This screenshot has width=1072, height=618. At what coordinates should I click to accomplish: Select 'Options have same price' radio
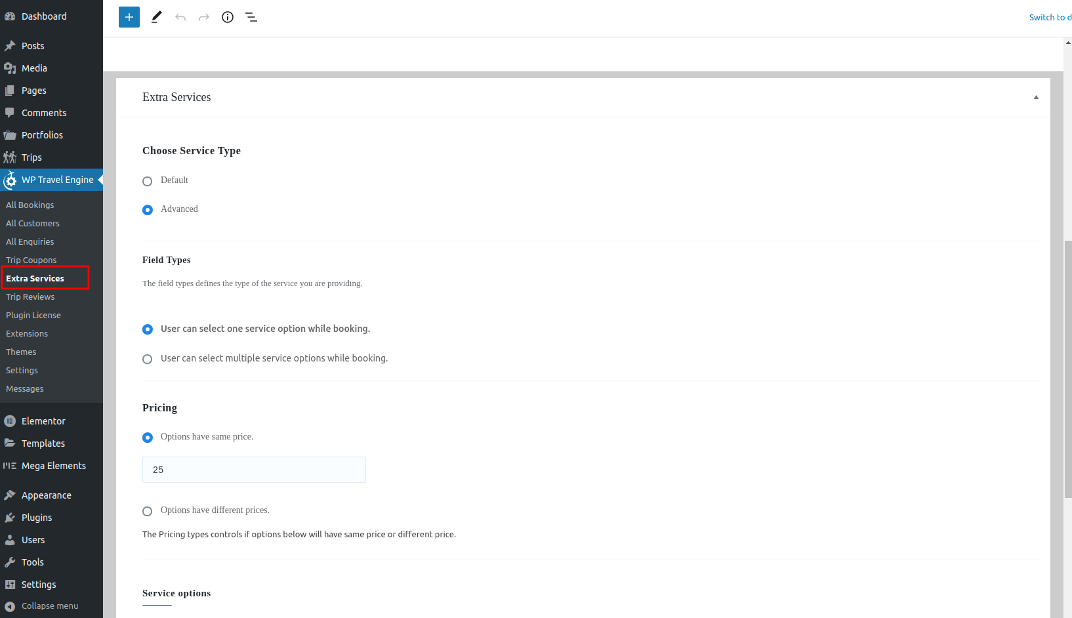point(148,438)
